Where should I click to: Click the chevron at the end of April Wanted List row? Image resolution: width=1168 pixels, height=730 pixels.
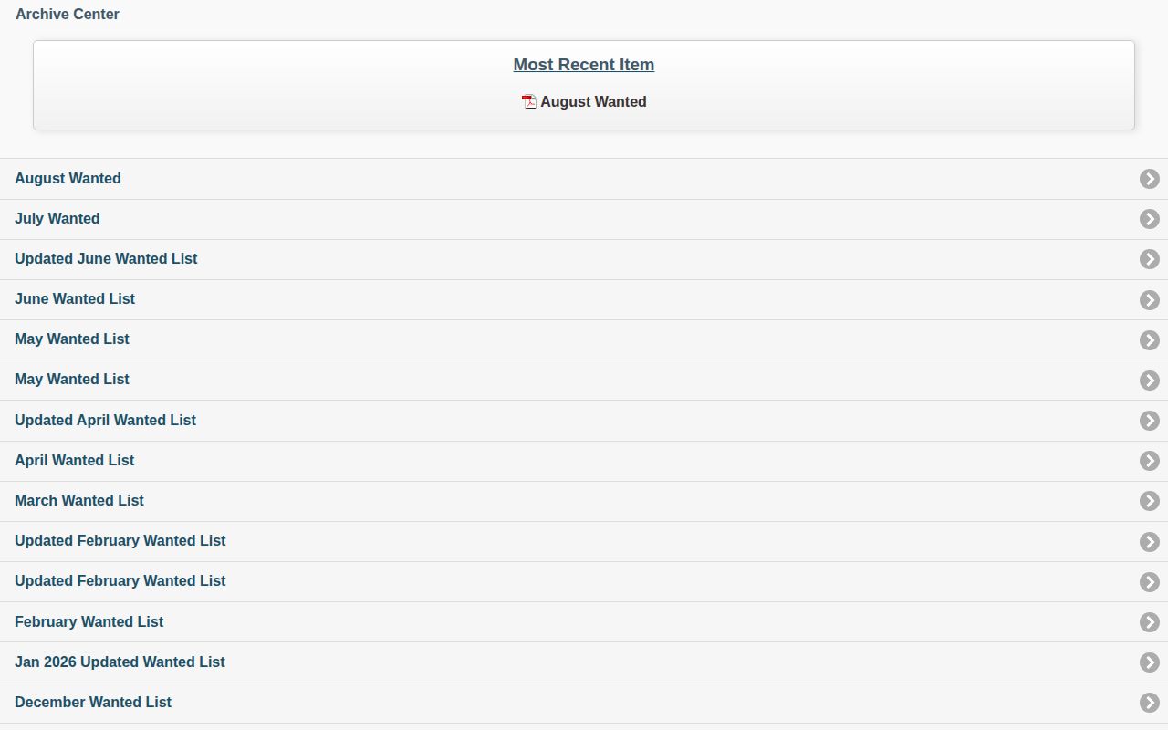point(1150,461)
